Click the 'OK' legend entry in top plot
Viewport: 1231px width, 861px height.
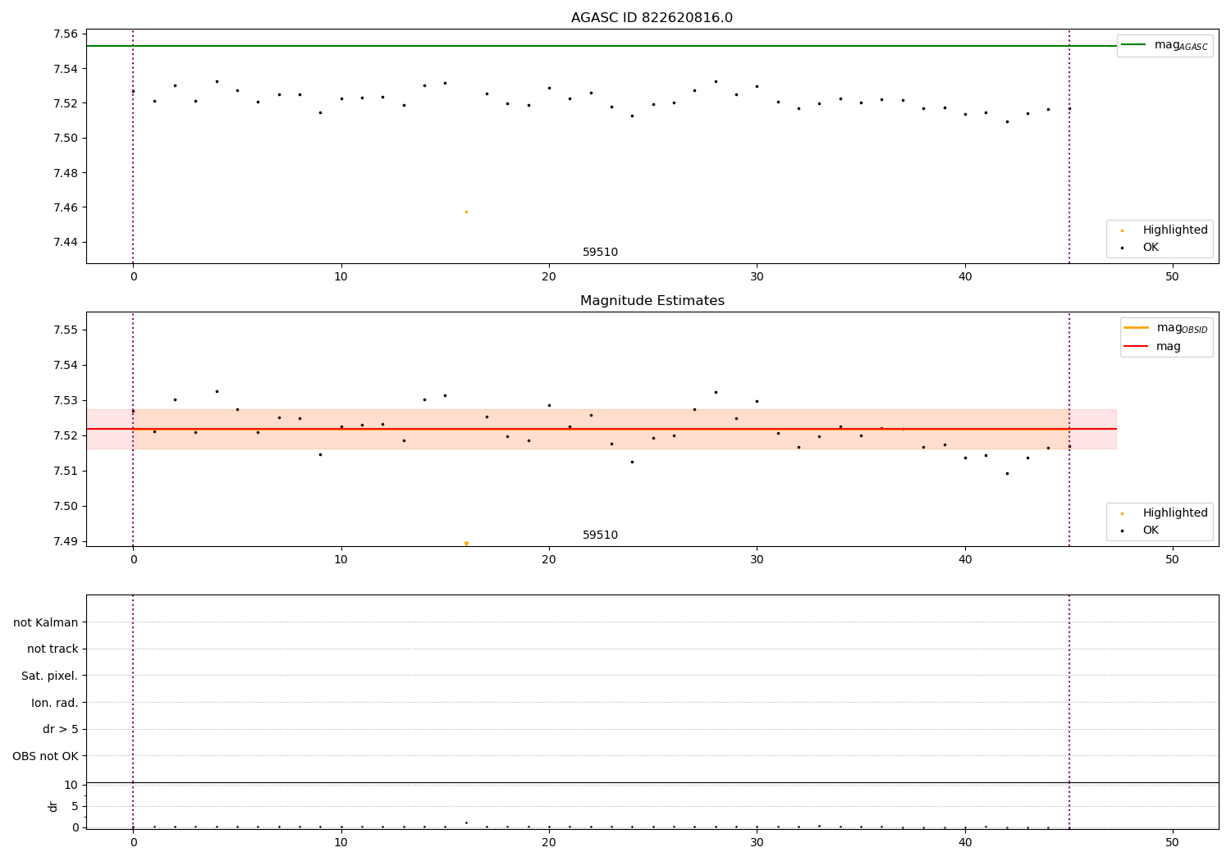[1140, 248]
